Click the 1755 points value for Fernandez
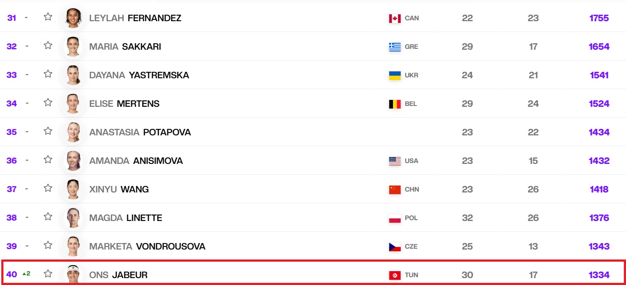Viewport: 626px width, 285px height. tap(599, 18)
